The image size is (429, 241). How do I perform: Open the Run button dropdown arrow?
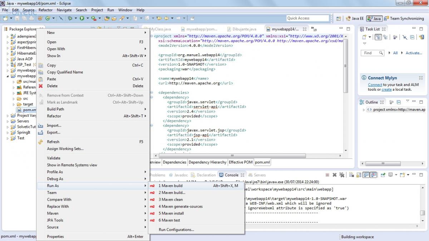coord(87,18)
